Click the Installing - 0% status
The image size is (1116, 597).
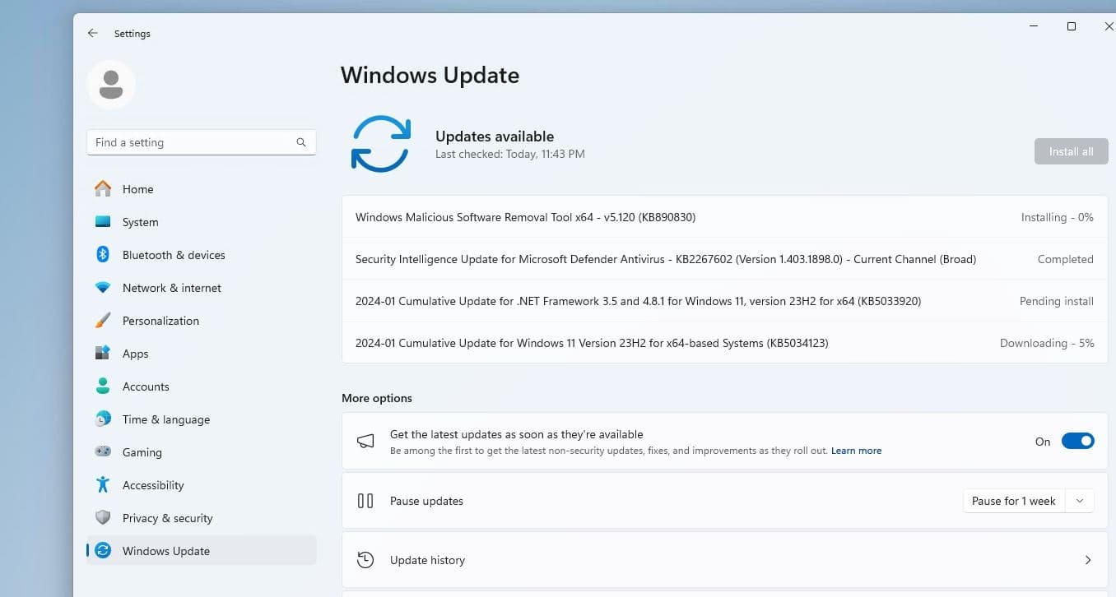(x=1057, y=218)
